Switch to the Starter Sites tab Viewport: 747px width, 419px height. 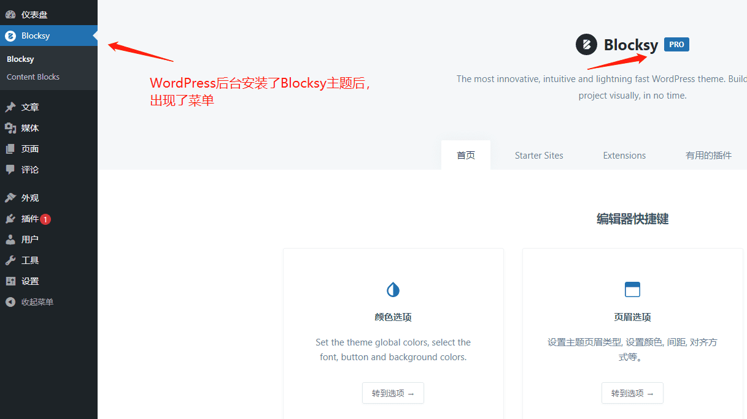539,155
